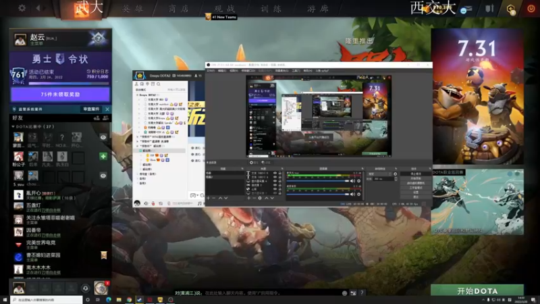
Task: Open OBS source properties gear in sources toolbar
Action: (260, 198)
